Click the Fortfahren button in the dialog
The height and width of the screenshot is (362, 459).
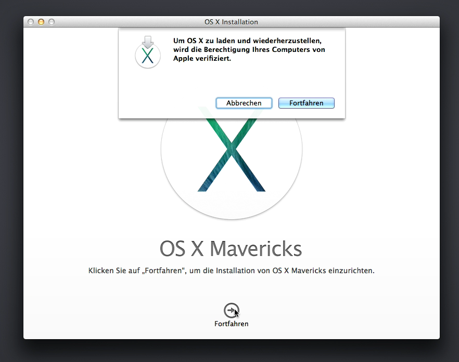coord(306,103)
